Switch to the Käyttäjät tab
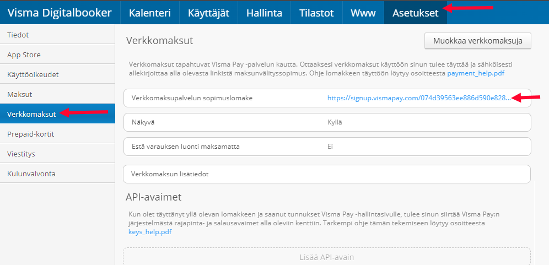549x265 pixels. pos(209,13)
